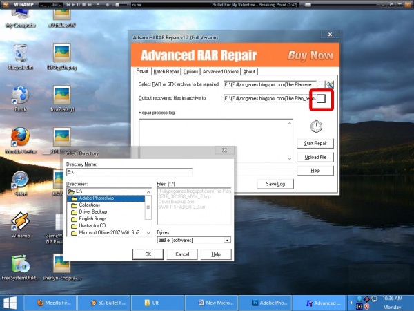The image size is (414, 311).
Task: Launch Mozilla Firefox desktop shortcut
Action: pyautogui.click(x=21, y=141)
